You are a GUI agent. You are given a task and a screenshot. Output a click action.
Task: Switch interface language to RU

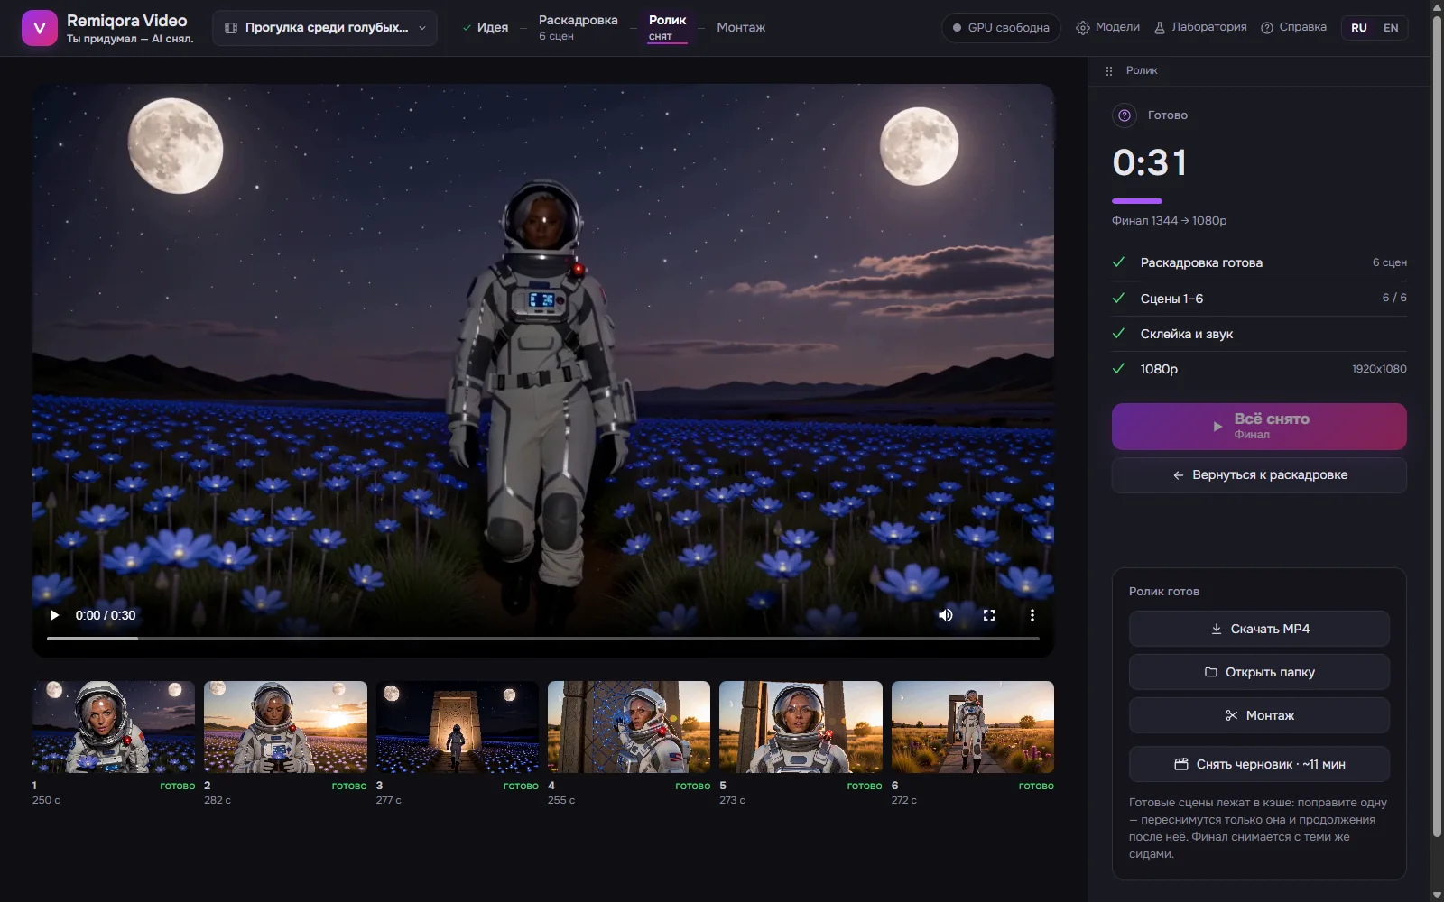(x=1359, y=28)
